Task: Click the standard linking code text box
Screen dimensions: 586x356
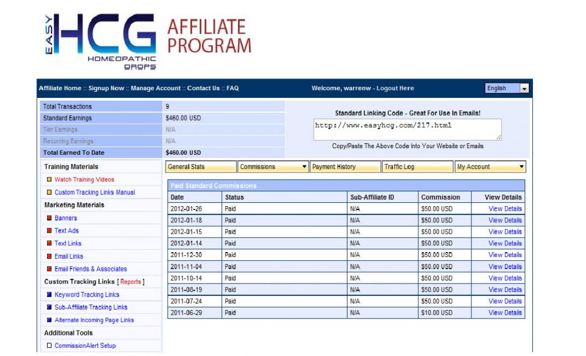Action: 407,129
